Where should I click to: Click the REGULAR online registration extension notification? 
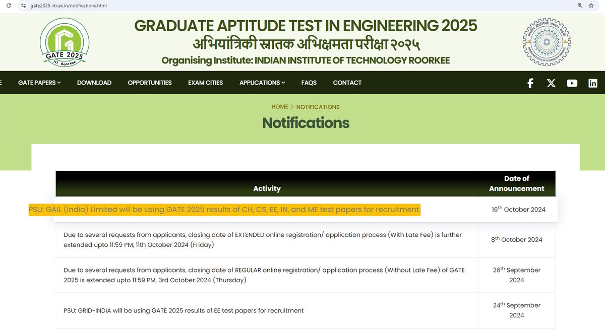264,275
